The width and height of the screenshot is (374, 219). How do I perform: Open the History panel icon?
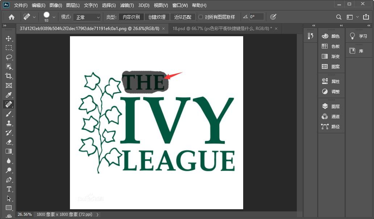[310, 36]
